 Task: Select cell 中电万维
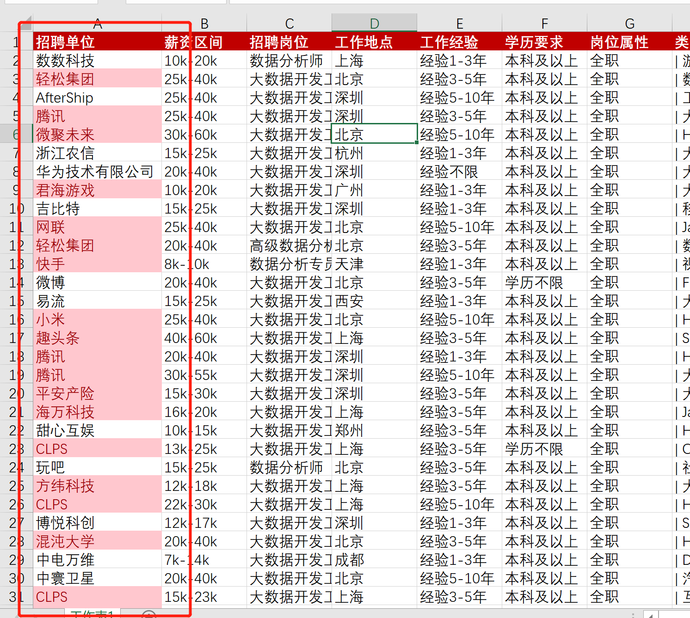click(97, 560)
